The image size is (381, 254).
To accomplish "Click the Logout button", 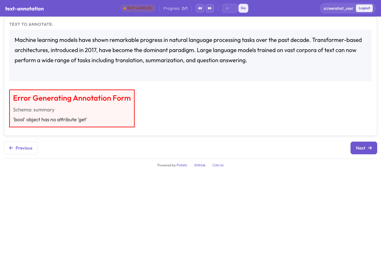I will (364, 8).
